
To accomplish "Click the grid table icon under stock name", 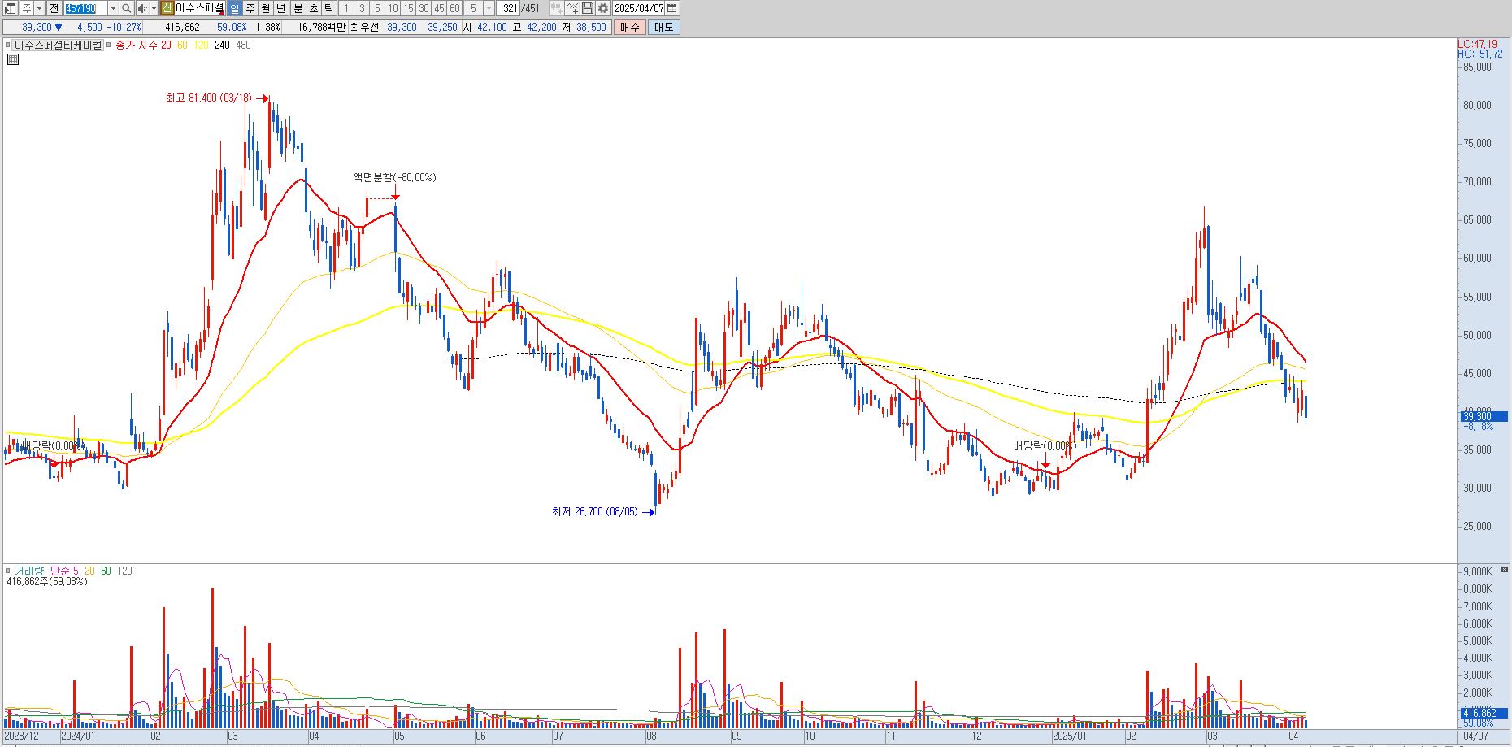I will click(x=13, y=59).
